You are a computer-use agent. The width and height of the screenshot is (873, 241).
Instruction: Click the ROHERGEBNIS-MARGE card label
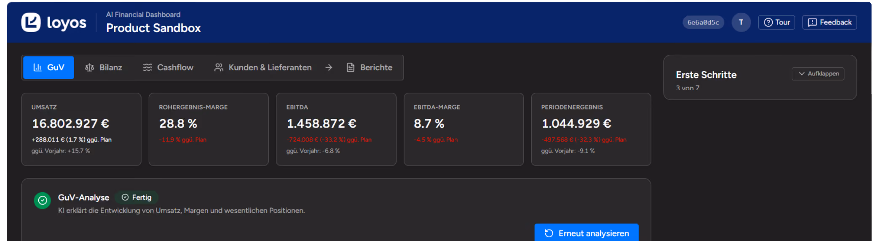193,107
